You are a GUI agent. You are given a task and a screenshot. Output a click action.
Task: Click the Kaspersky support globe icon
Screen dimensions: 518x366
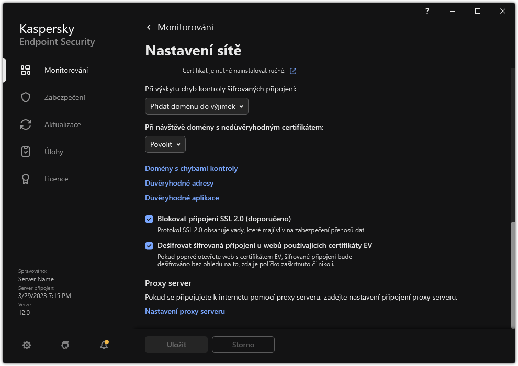[65, 345]
